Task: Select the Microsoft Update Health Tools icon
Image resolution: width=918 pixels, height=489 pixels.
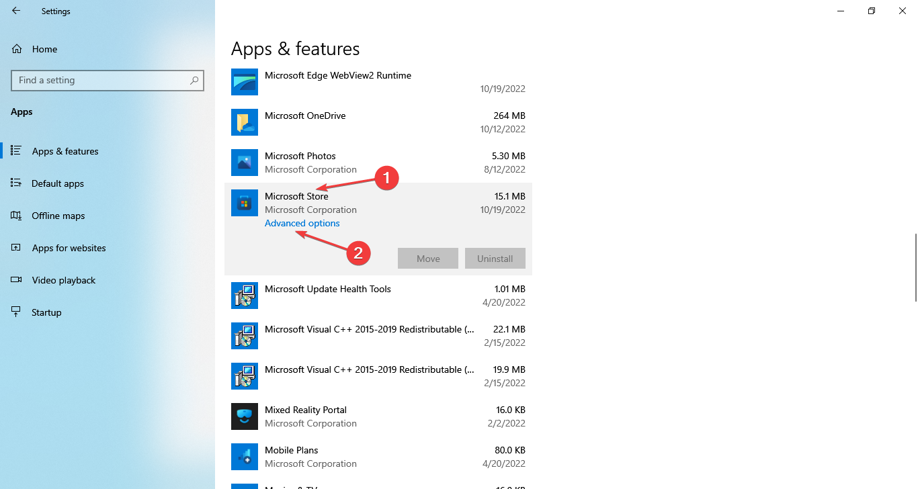Action: (x=245, y=296)
